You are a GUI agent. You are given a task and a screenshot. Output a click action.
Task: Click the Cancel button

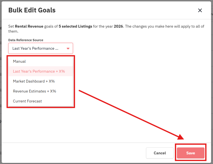pos(160,153)
